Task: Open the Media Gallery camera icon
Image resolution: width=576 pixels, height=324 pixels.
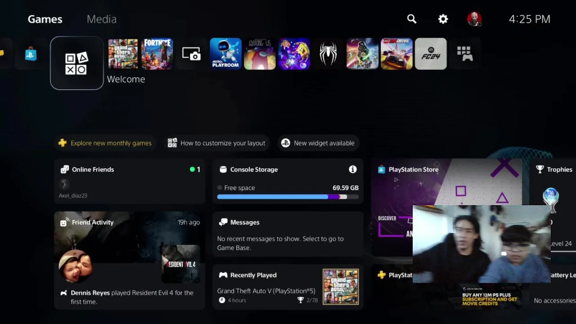Action: click(x=191, y=54)
